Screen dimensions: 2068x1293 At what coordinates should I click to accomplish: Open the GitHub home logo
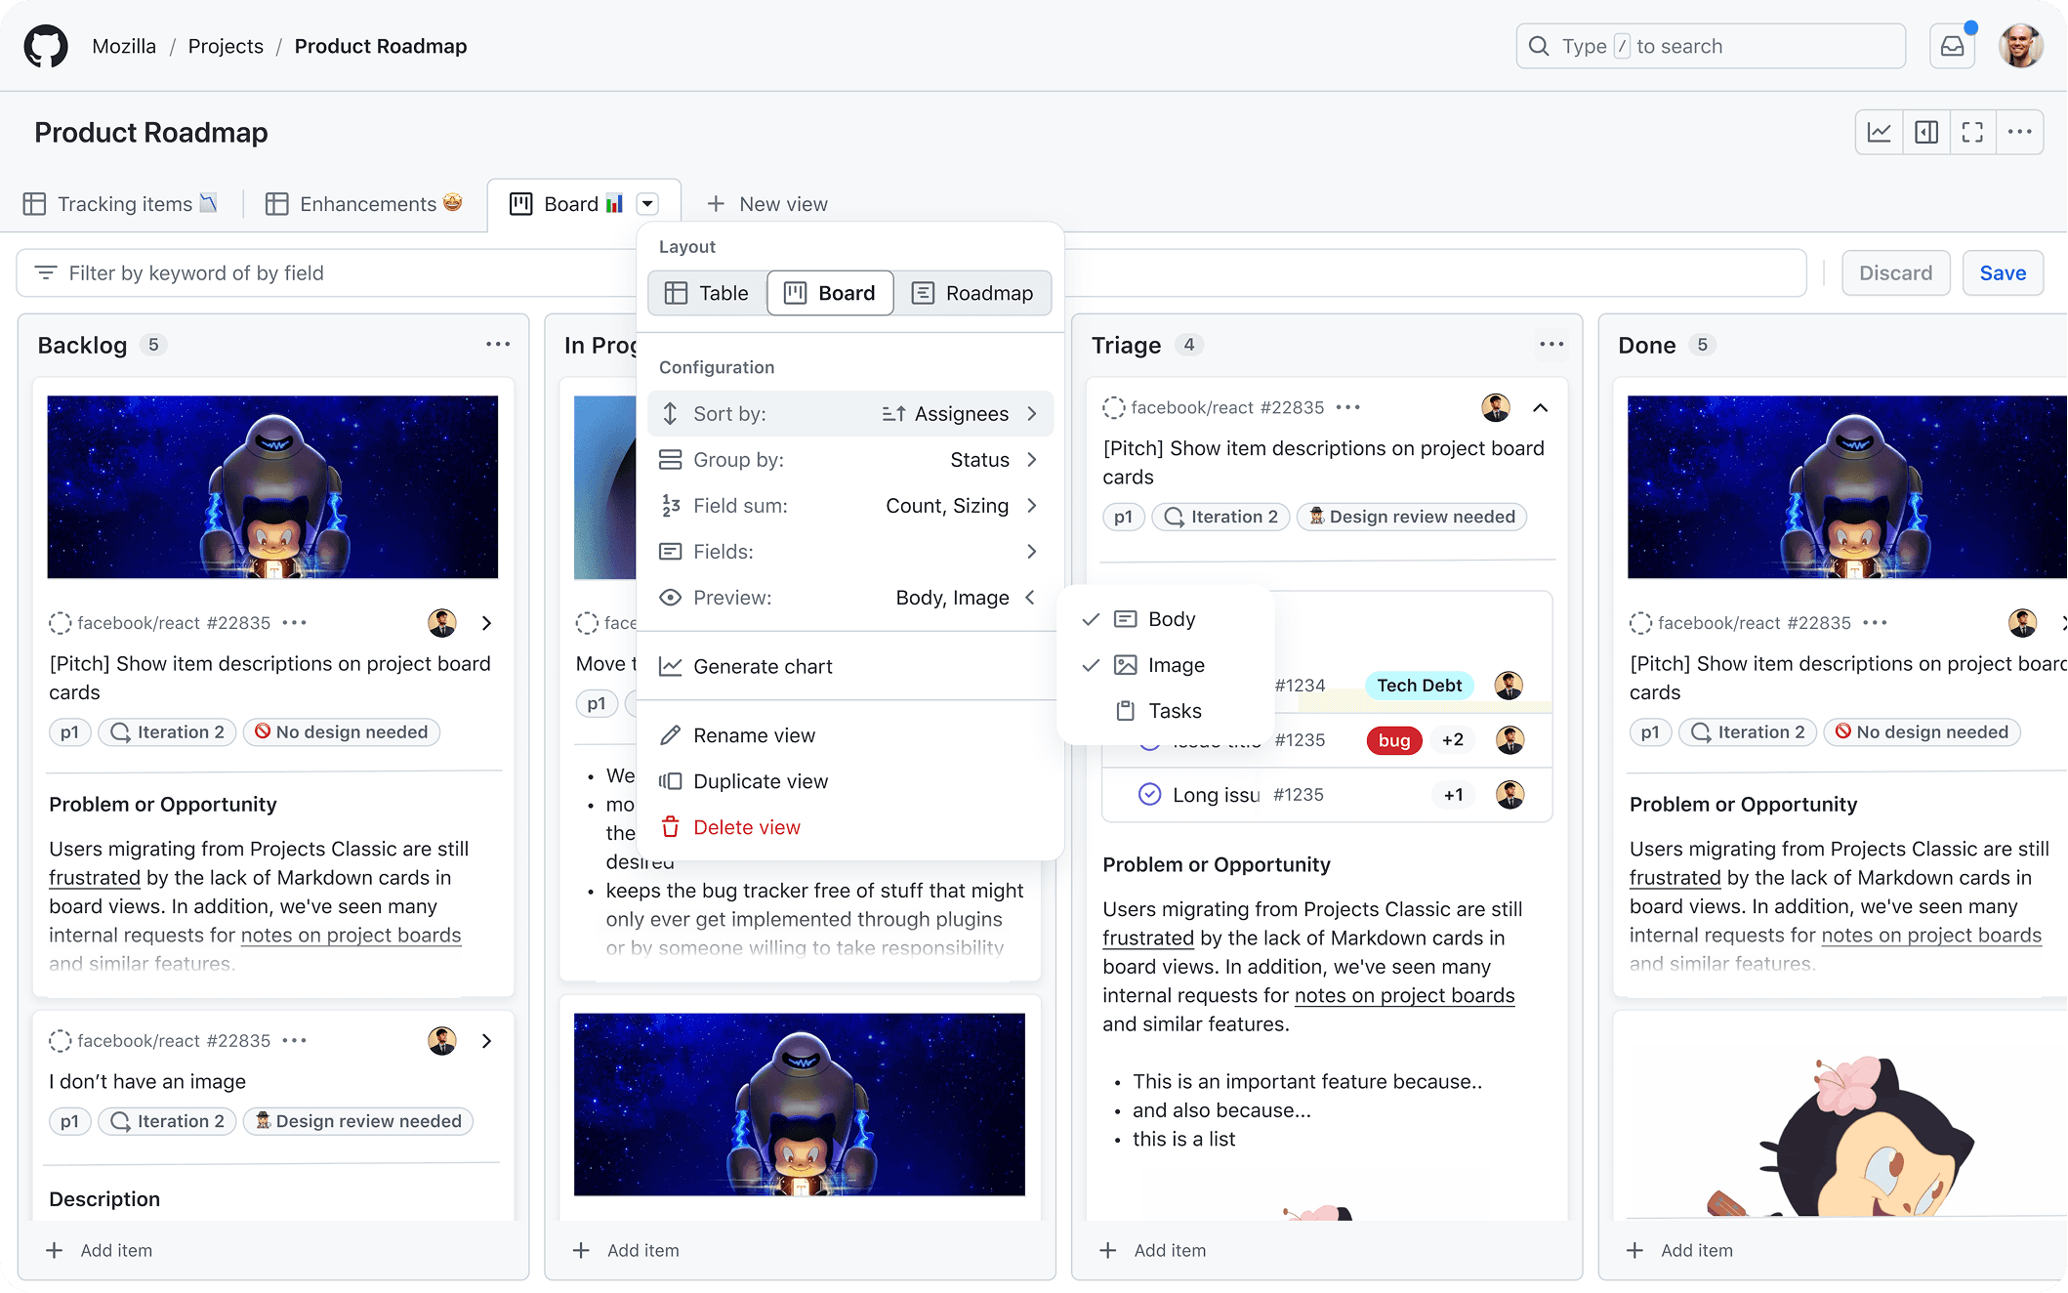click(x=46, y=46)
